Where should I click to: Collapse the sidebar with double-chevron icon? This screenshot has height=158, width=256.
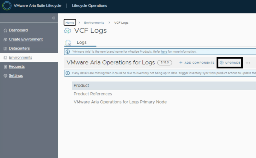click(53, 18)
